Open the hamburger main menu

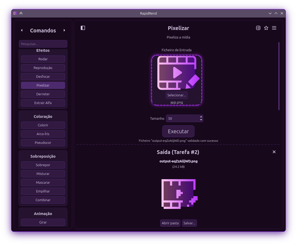[x=274, y=28]
